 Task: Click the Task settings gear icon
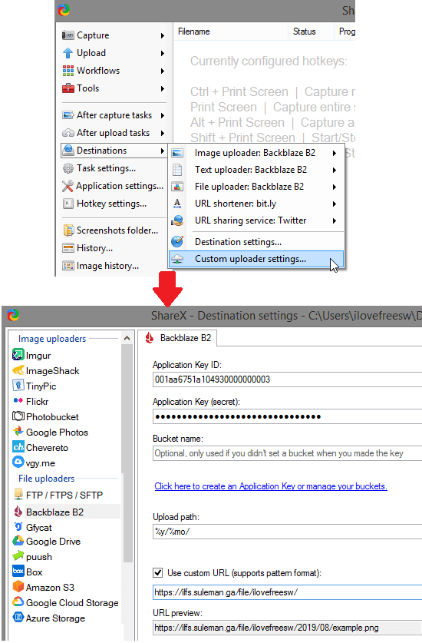click(68, 168)
